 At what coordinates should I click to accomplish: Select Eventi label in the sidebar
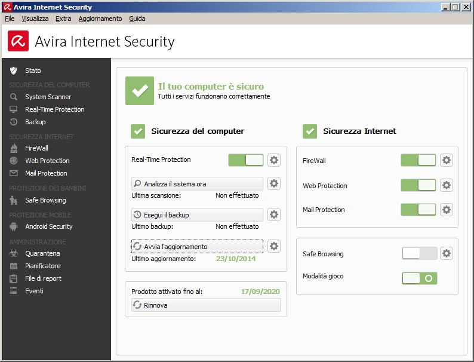coord(34,291)
